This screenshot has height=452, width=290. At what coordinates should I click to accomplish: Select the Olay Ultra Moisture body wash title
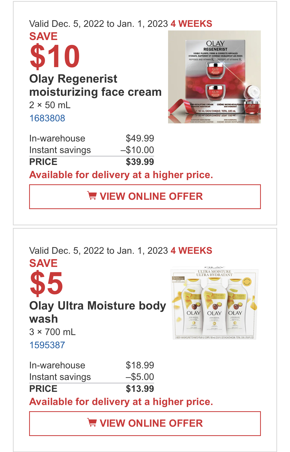(x=98, y=312)
